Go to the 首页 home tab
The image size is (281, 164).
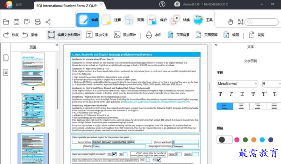coord(19,5)
